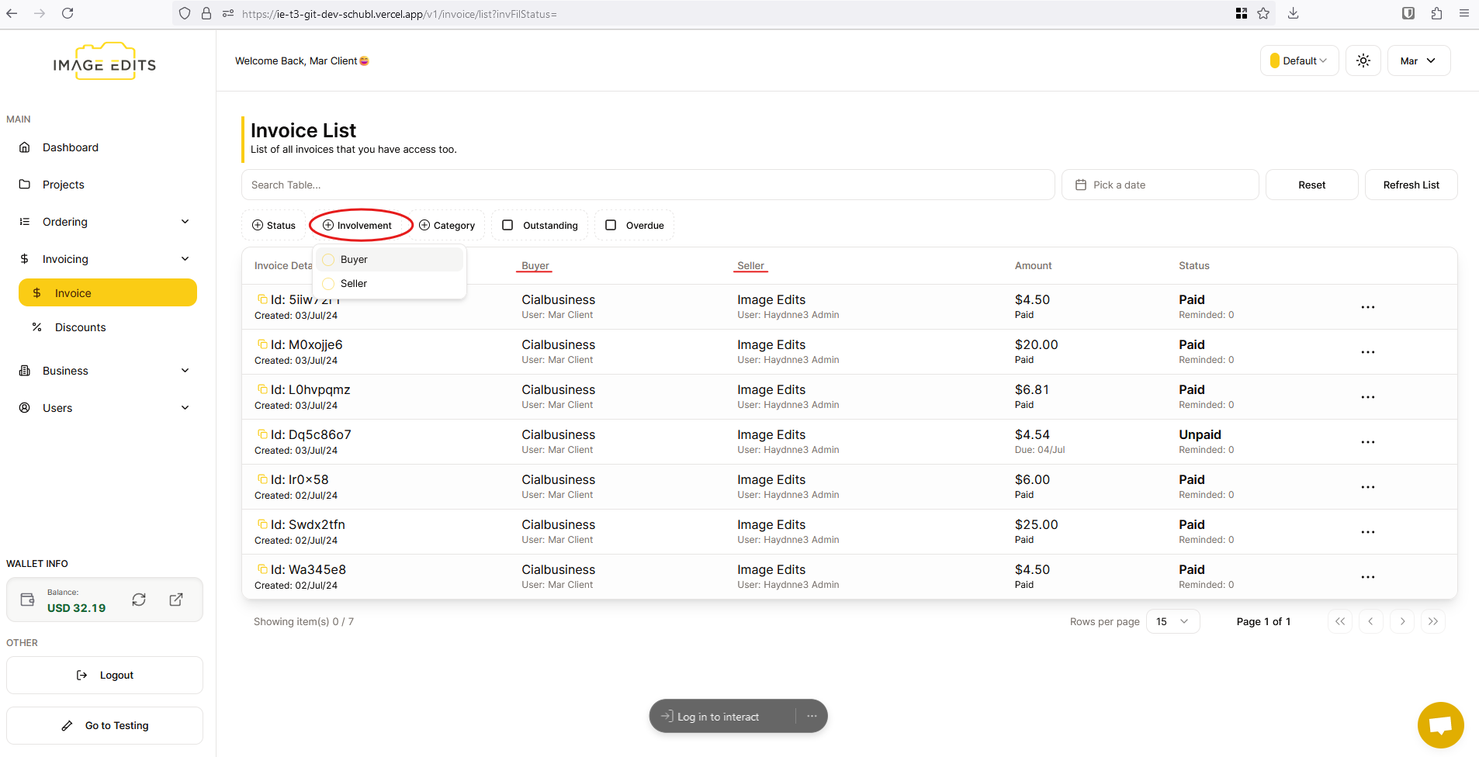Go to next page arrow
The width and height of the screenshot is (1479, 757).
1402,621
